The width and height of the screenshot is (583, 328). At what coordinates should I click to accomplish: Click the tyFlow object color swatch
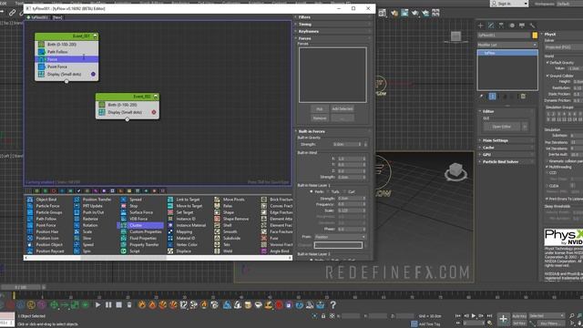click(535, 36)
